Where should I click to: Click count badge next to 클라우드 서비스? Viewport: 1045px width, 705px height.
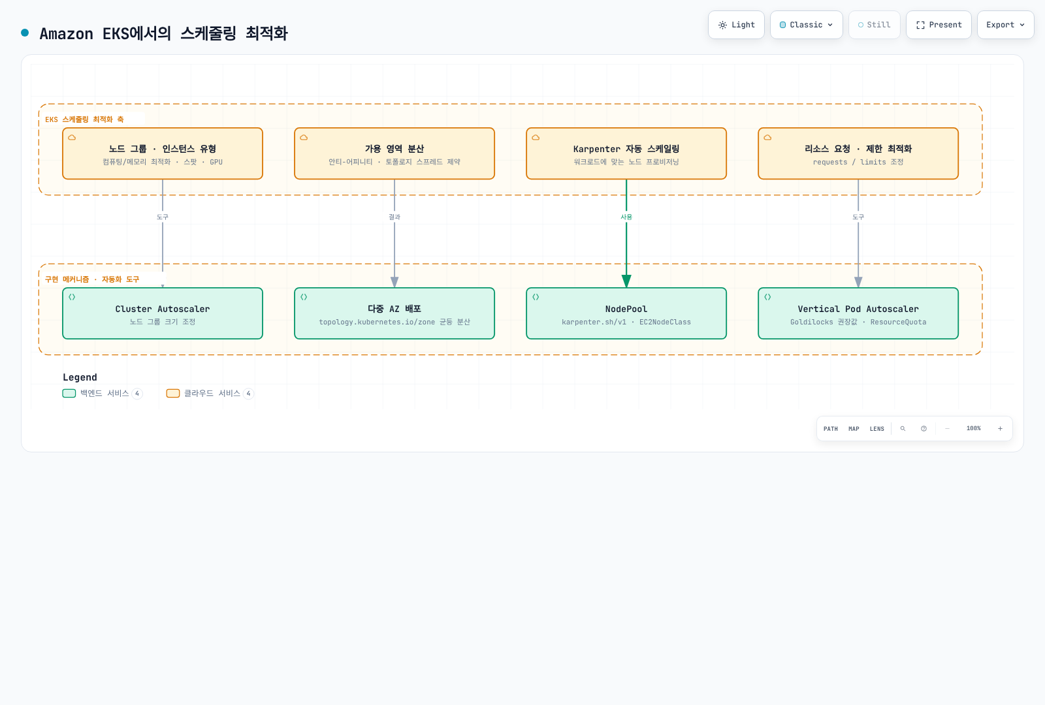(249, 394)
